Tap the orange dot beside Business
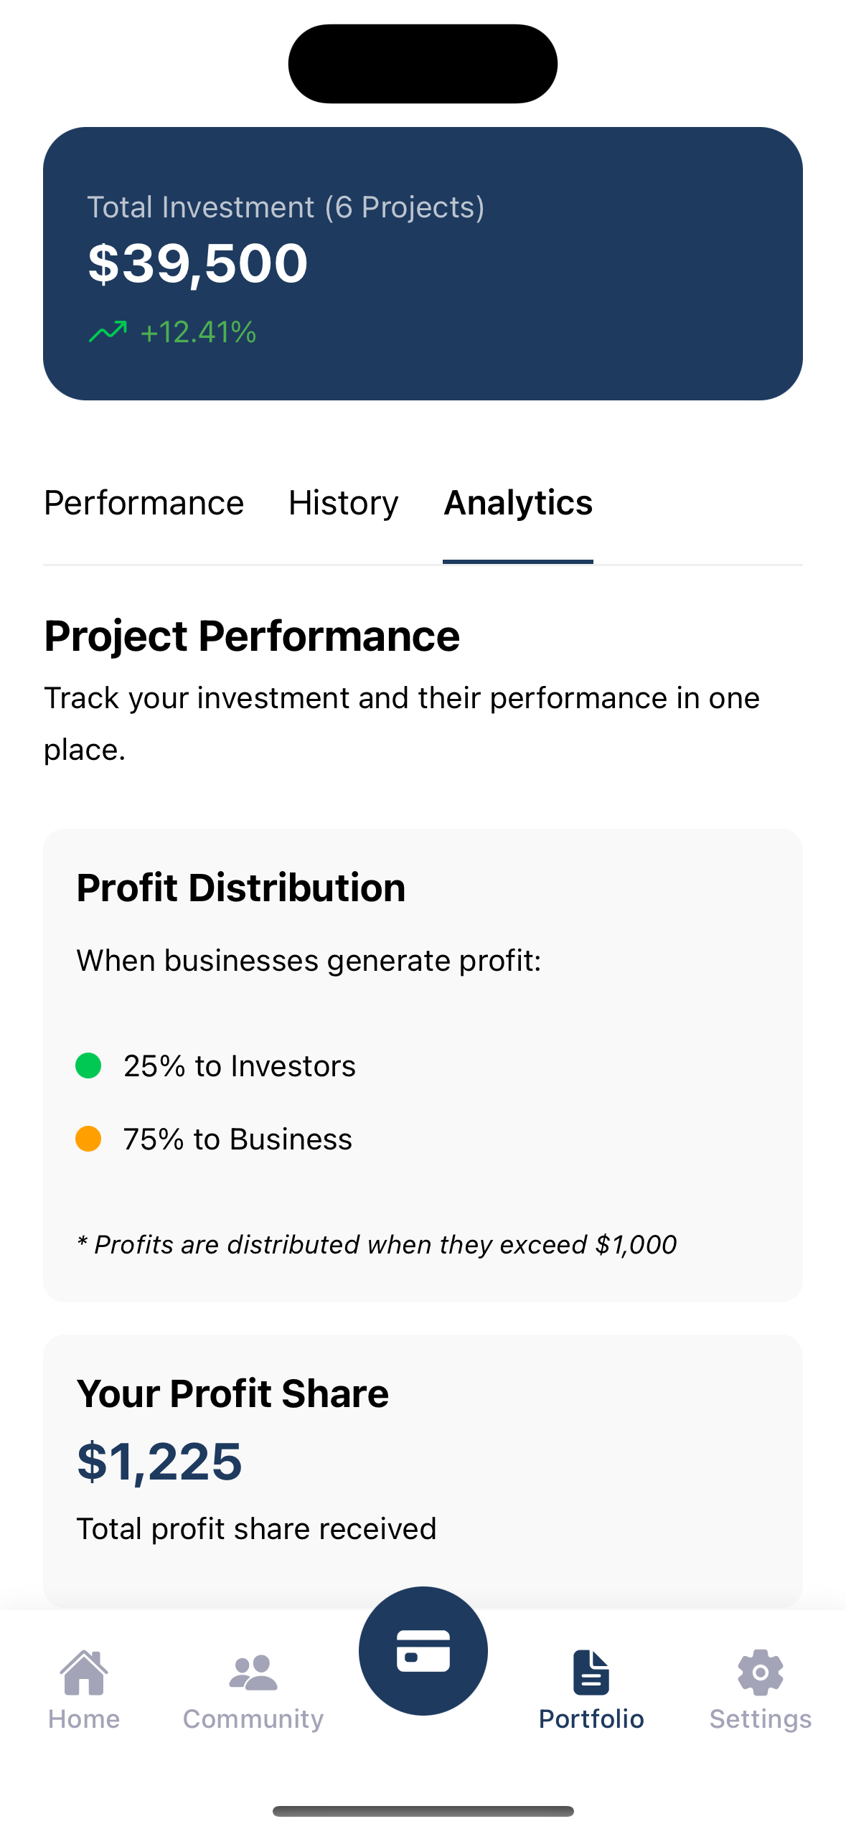 88,1139
